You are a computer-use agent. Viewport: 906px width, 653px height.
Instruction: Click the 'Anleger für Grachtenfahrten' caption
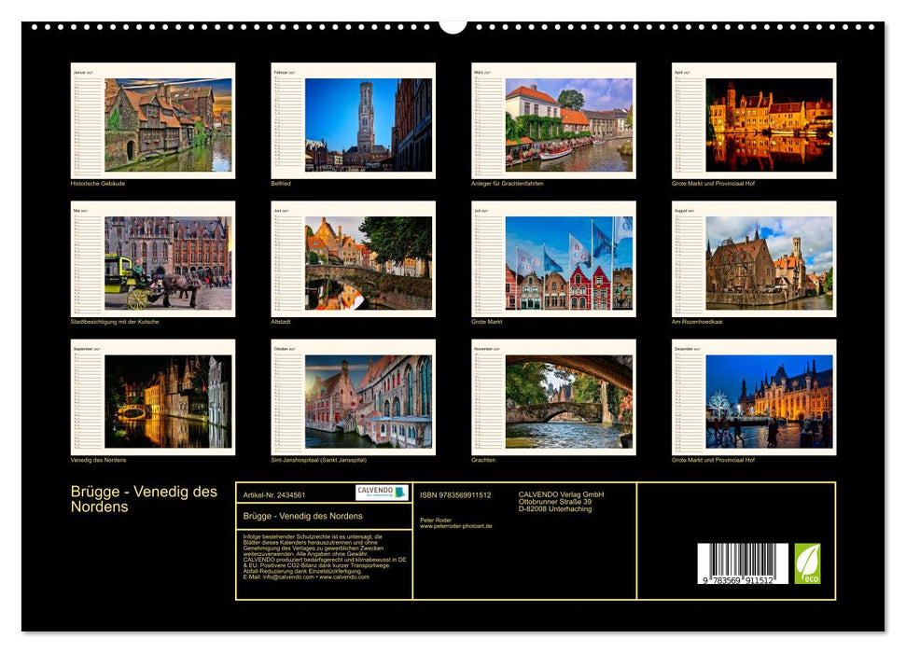[x=508, y=183]
